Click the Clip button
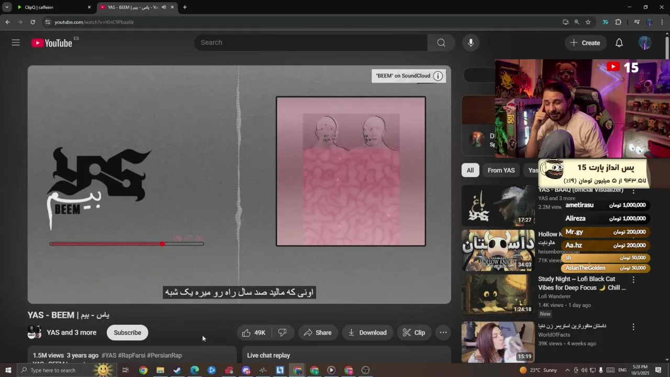Screen dimensions: 670x377 tap(414, 332)
